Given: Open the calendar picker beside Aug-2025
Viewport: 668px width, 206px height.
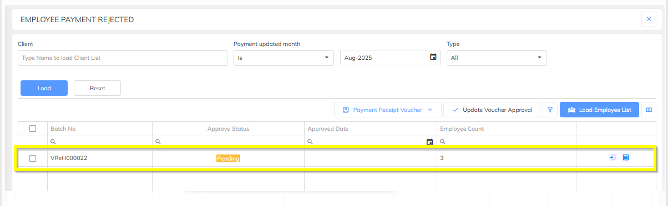Looking at the screenshot, I should pyautogui.click(x=433, y=57).
